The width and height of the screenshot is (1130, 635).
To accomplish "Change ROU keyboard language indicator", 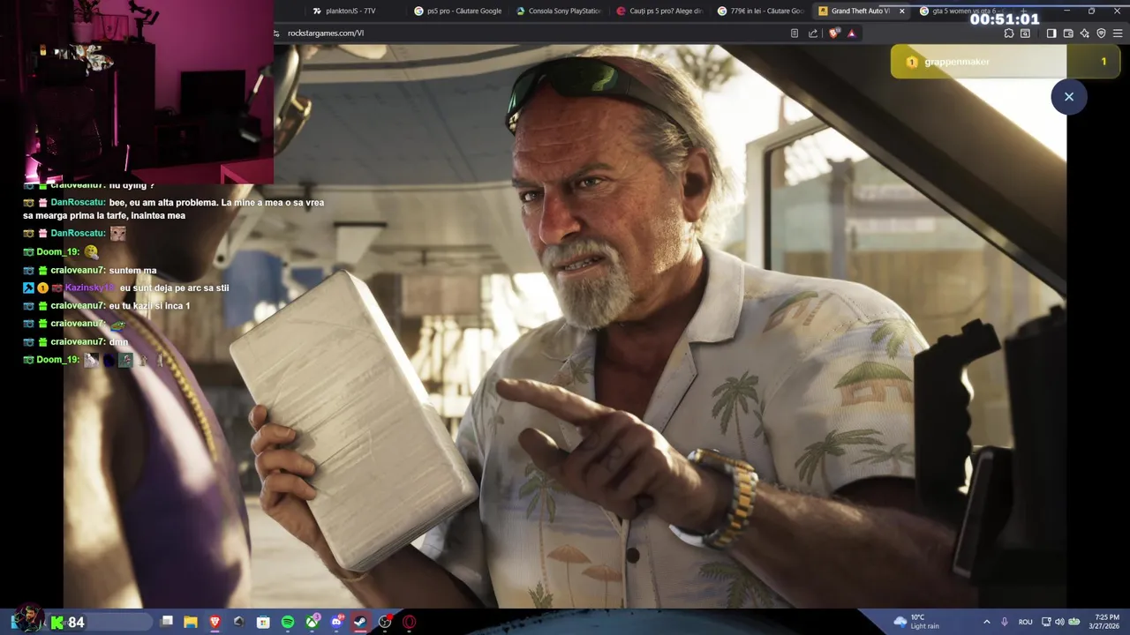I will [x=1025, y=622].
